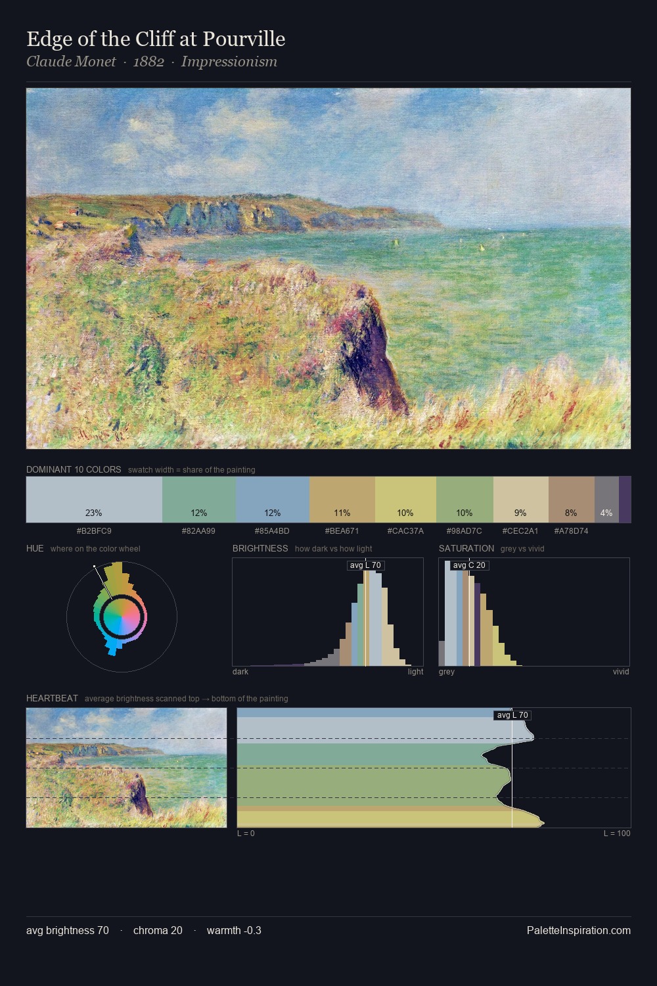Click the '#B2BFC9' hex code label
Image resolution: width=657 pixels, height=986 pixels.
tap(94, 530)
